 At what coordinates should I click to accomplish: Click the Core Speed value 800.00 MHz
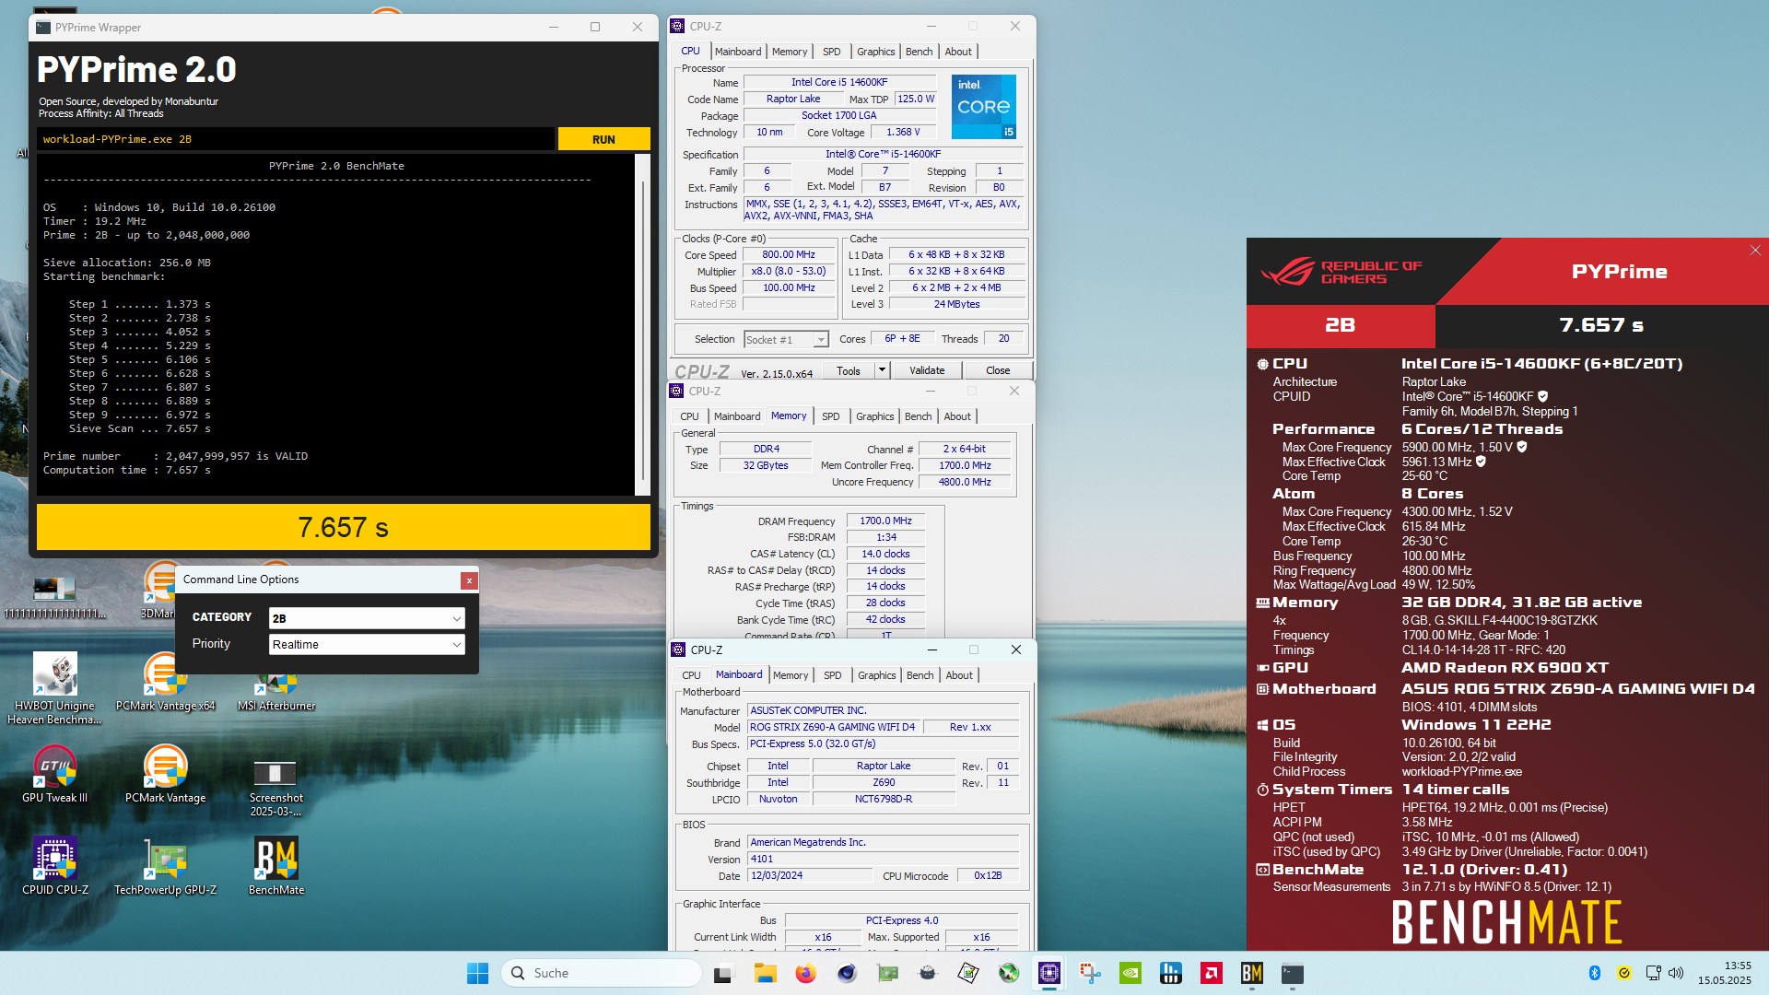789,255
